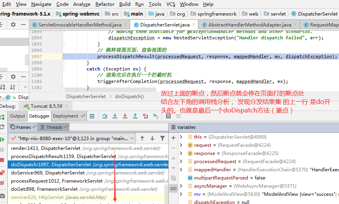This screenshot has width=339, height=204.
Task: Open the View menu
Action: pyautogui.click(x=21, y=4)
